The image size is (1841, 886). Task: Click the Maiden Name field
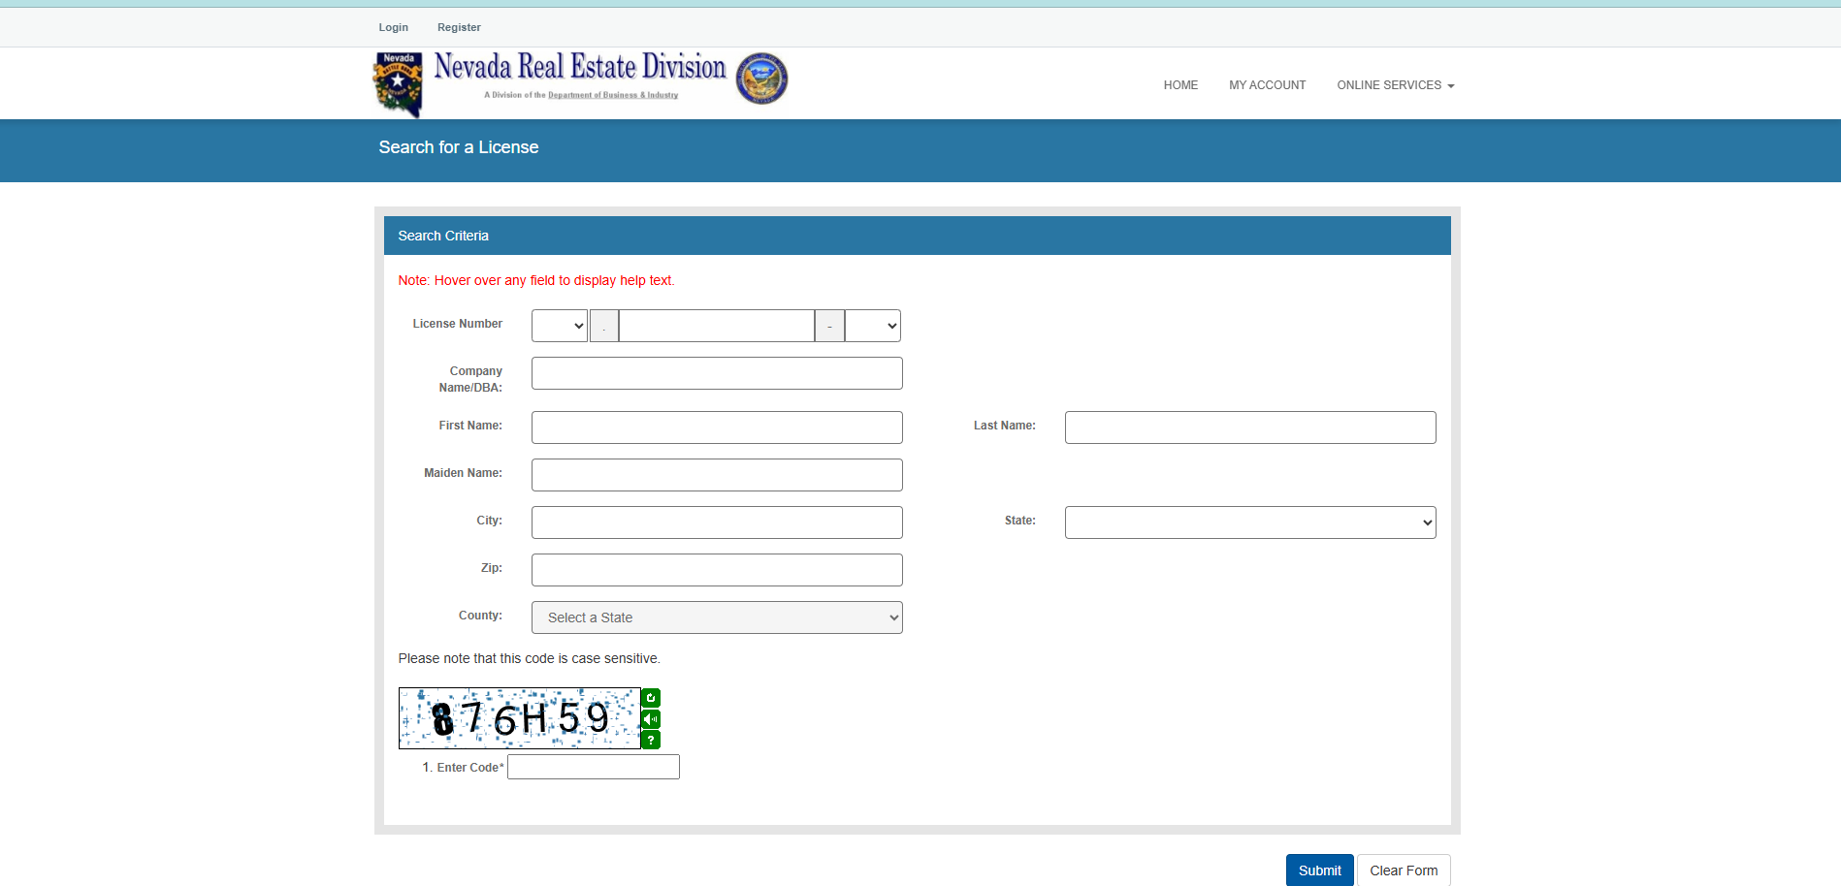point(717,475)
